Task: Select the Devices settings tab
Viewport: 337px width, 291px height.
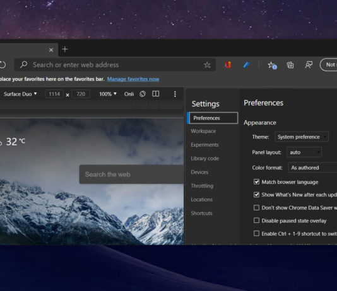Action: pos(199,172)
